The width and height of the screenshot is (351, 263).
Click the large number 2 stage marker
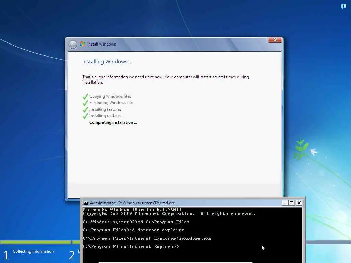[72, 255]
